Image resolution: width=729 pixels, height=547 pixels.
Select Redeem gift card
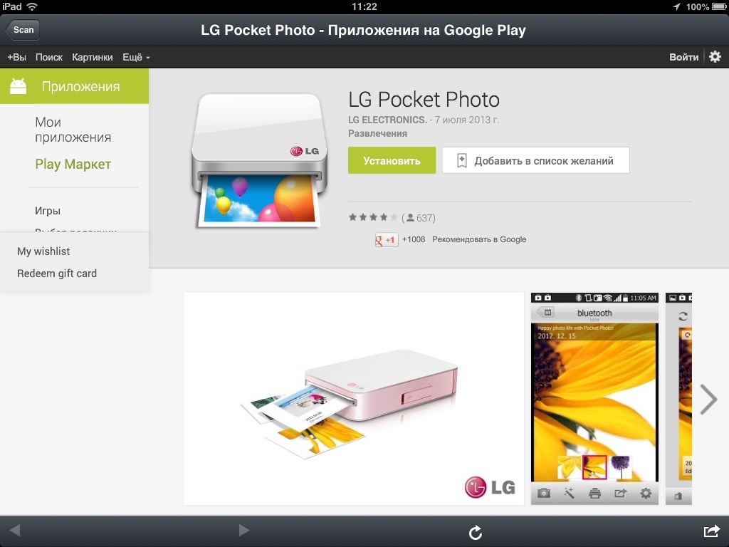(x=57, y=273)
